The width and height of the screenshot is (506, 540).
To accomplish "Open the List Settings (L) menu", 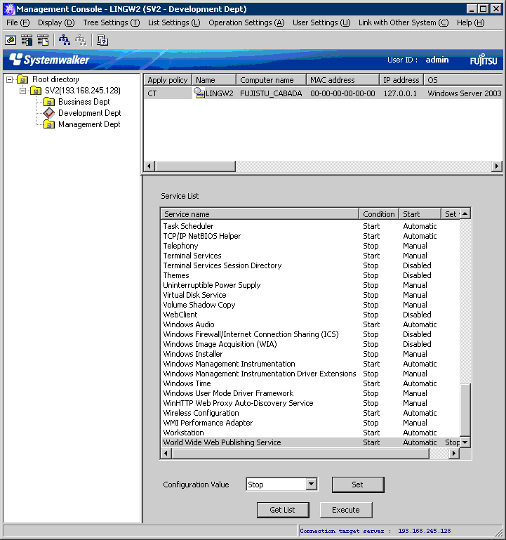I will pos(174,22).
